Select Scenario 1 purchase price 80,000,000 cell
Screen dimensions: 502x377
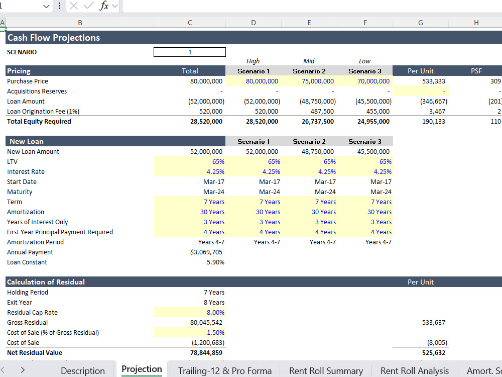[x=253, y=81]
